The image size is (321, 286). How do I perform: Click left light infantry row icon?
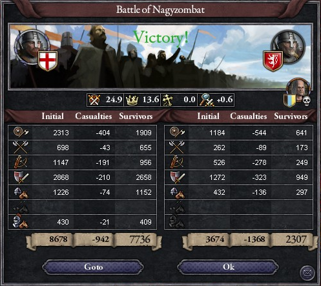tap(21, 132)
